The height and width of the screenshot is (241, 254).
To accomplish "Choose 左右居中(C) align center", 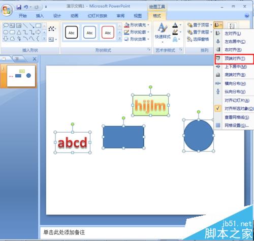I will [x=234, y=42].
